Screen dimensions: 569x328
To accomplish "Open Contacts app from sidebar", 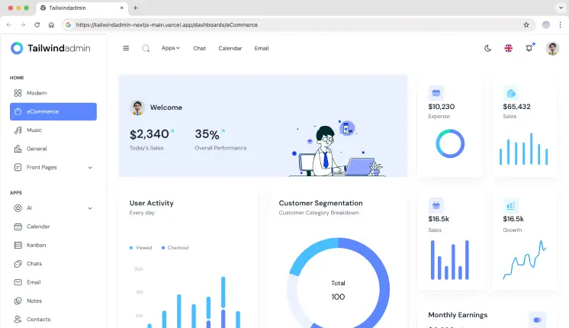I will pos(53,320).
